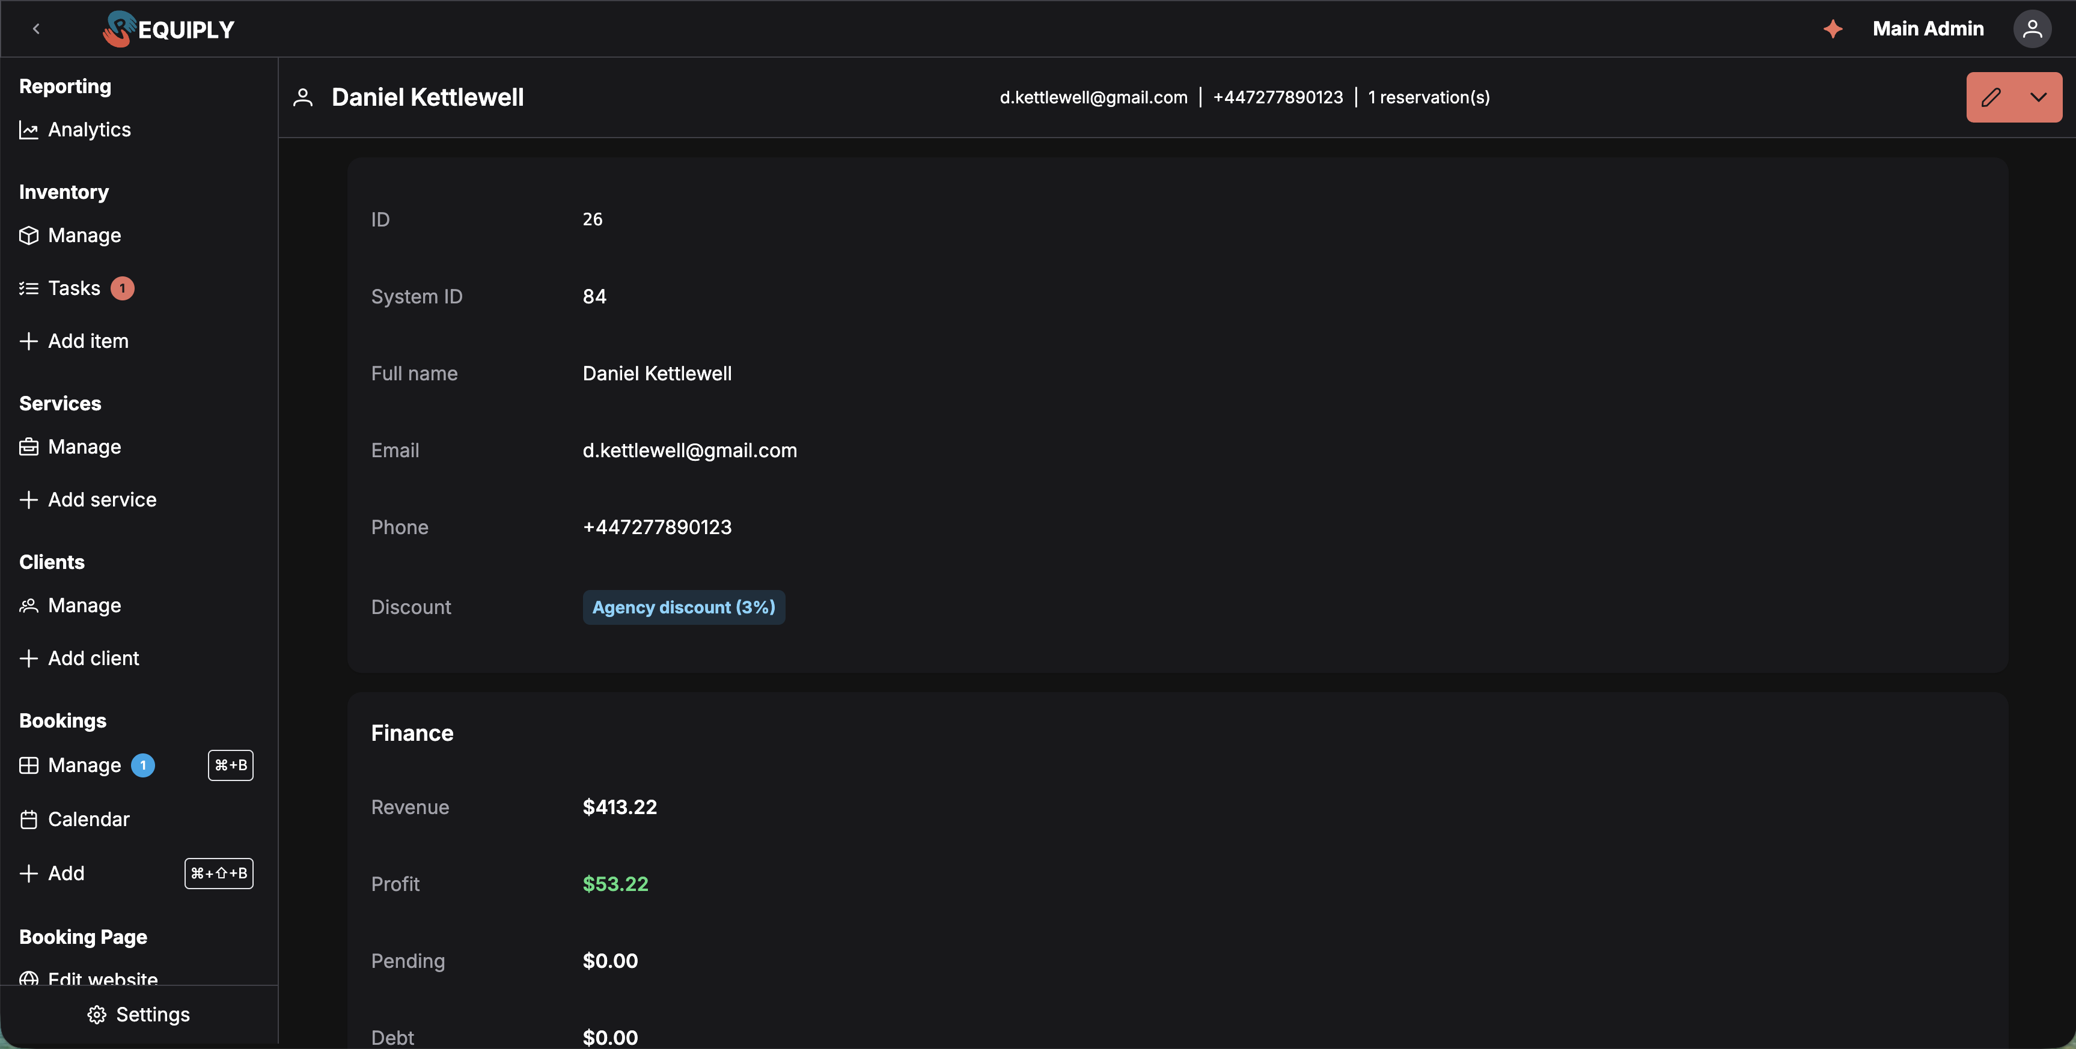Click the Equiply logo
The width and height of the screenshot is (2076, 1049).
click(x=168, y=29)
